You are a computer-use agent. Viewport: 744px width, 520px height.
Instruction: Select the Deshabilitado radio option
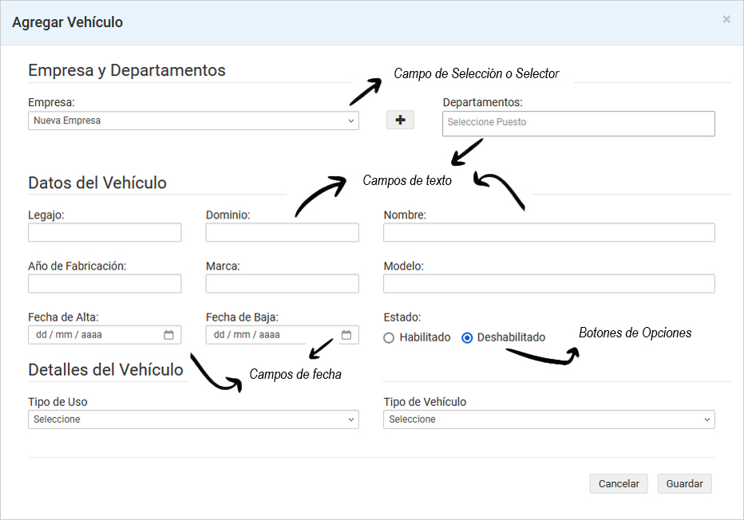coord(467,337)
